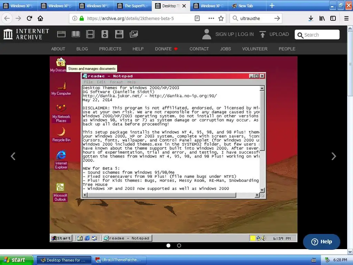Open a new browser tab
353x265 pixels.
click(272, 6)
